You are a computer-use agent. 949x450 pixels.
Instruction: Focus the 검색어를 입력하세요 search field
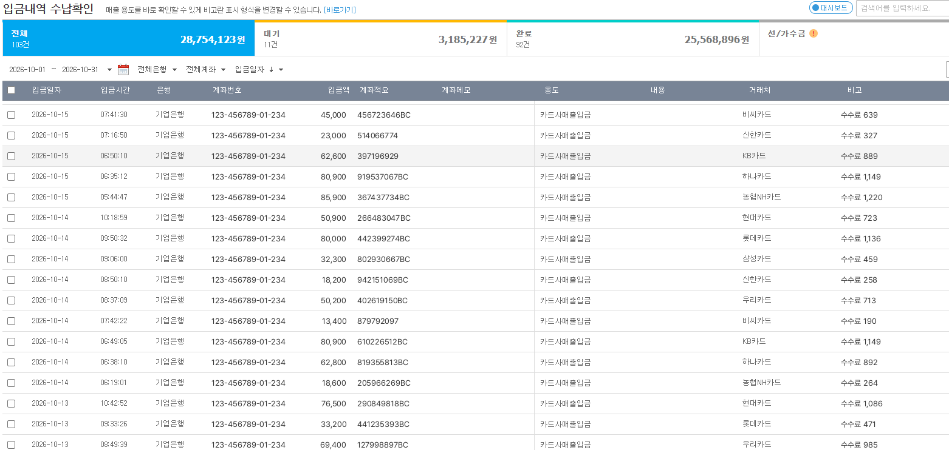(902, 8)
